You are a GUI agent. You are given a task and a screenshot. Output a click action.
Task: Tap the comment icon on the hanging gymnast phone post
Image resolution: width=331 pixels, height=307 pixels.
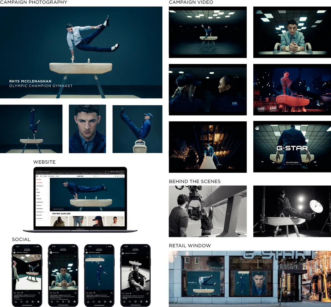pos(90,293)
